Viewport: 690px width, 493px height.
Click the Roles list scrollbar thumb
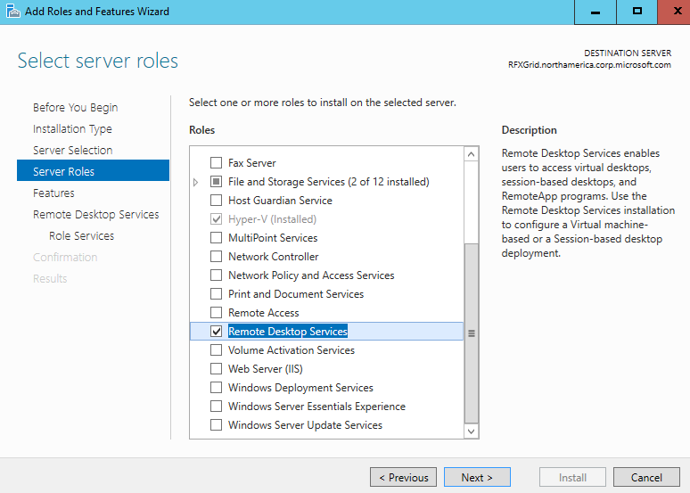pyautogui.click(x=472, y=333)
